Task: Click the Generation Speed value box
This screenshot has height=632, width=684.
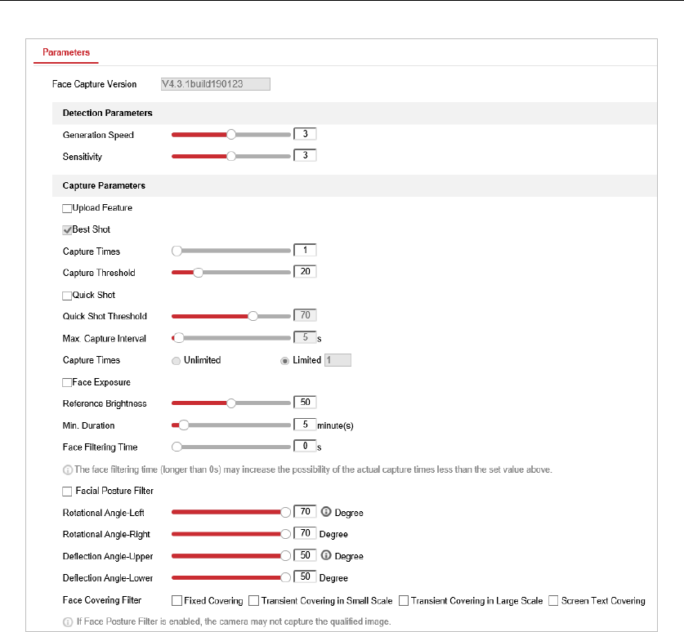Action: pos(305,134)
